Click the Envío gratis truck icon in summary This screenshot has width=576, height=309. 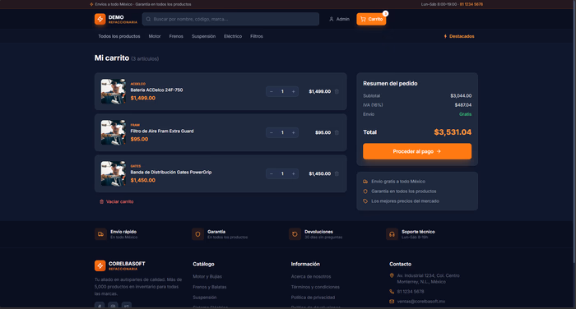(365, 182)
